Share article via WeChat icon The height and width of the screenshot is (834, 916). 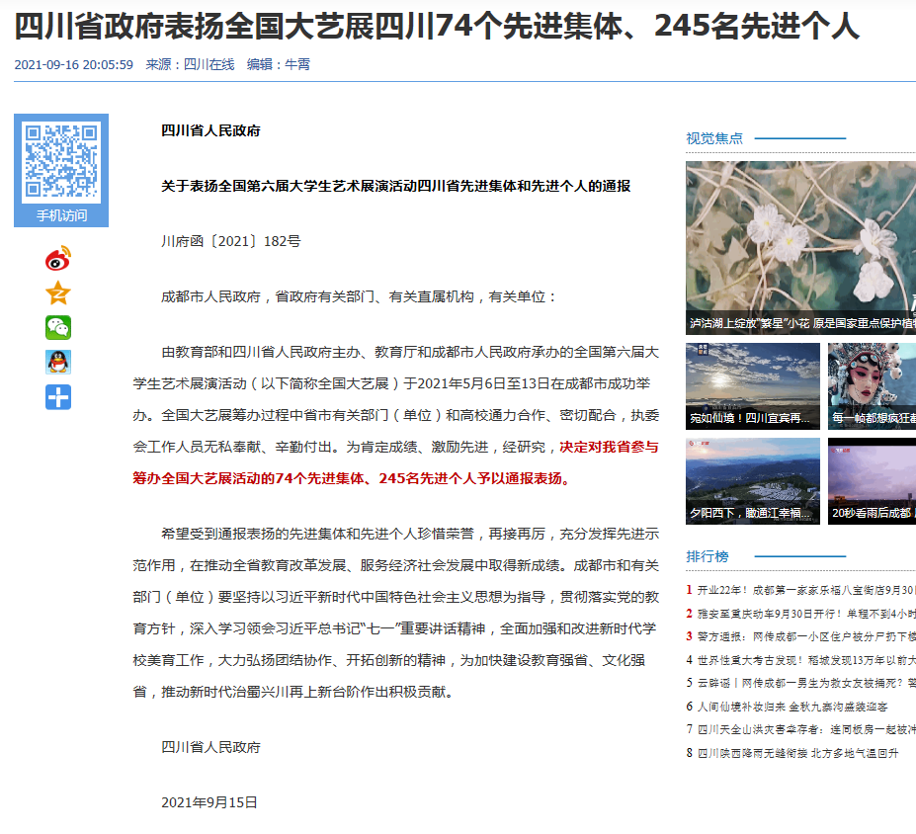coord(58,328)
